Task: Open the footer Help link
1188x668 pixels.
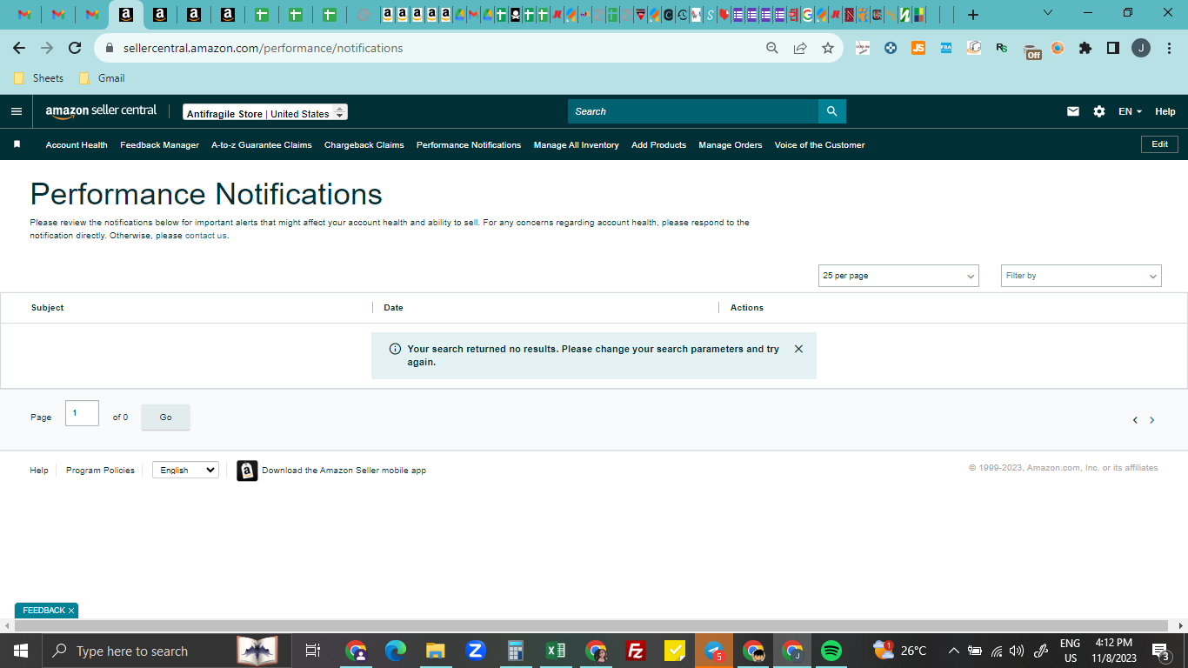Action: point(39,471)
